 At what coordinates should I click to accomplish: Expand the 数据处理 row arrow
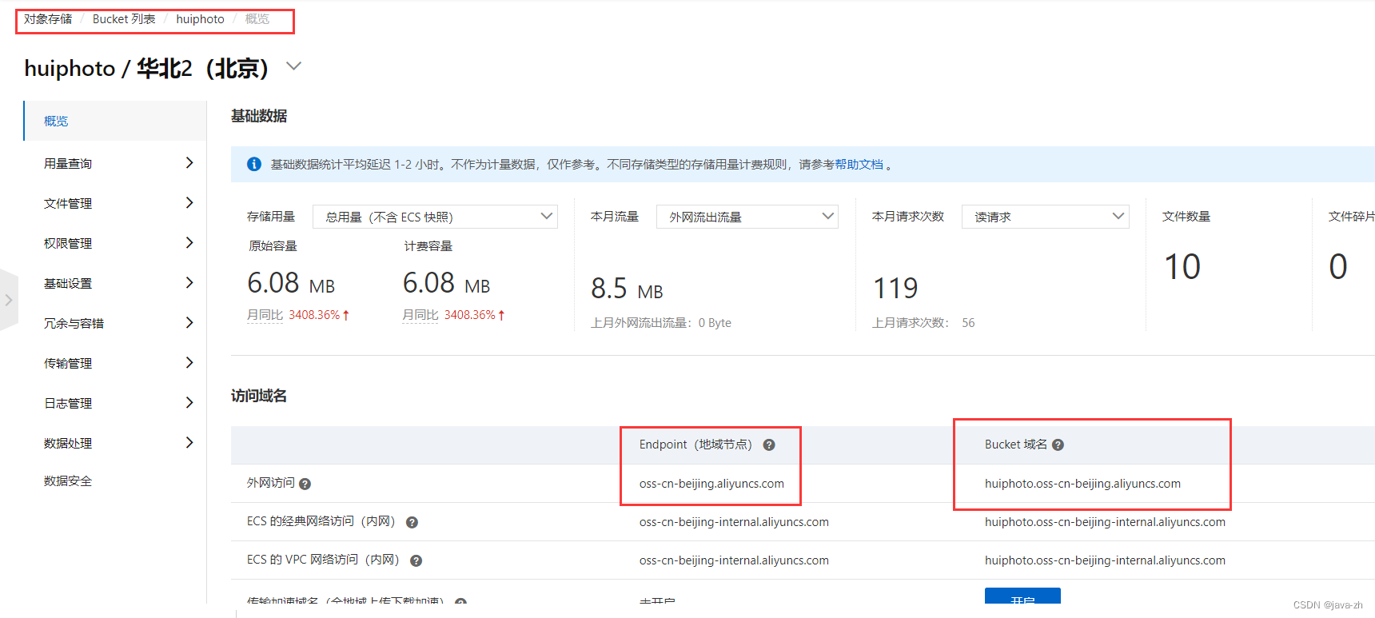tap(189, 443)
